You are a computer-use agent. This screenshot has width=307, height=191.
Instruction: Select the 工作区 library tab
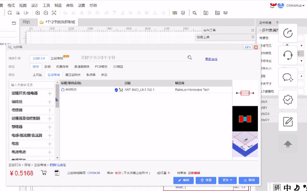(x=37, y=75)
